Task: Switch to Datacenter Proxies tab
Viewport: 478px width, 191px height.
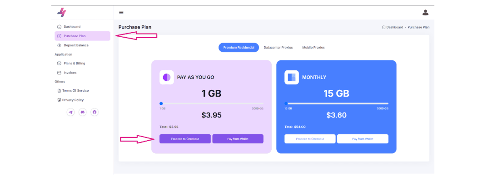Action: coord(278,48)
